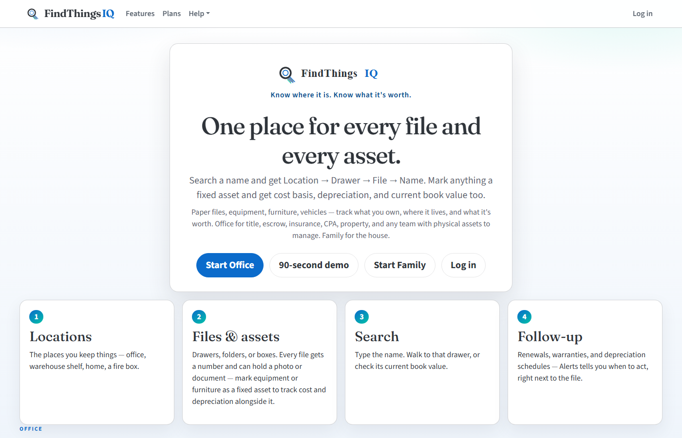
Task: Click the magnifier logo icon in navbar
Action: click(x=33, y=14)
